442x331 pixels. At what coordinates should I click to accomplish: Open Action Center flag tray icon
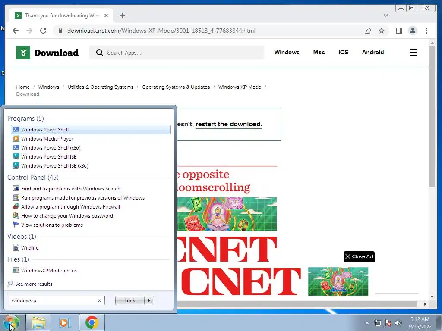tap(388, 323)
